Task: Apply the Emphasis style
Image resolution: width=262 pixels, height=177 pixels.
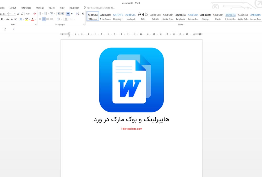Action: tap(181, 16)
